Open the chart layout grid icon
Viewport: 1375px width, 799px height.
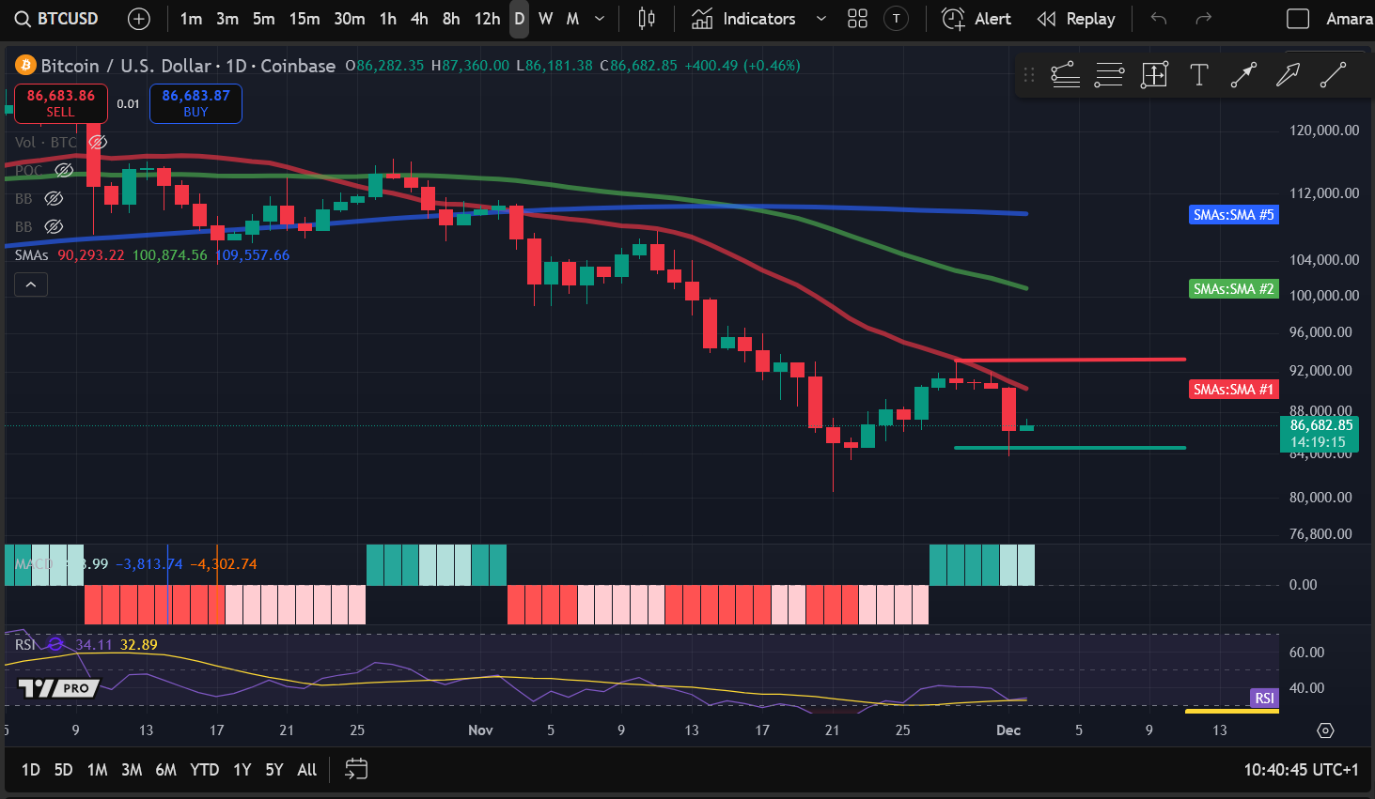tap(857, 19)
